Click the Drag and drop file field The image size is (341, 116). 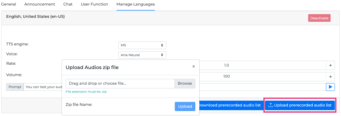[120, 83]
